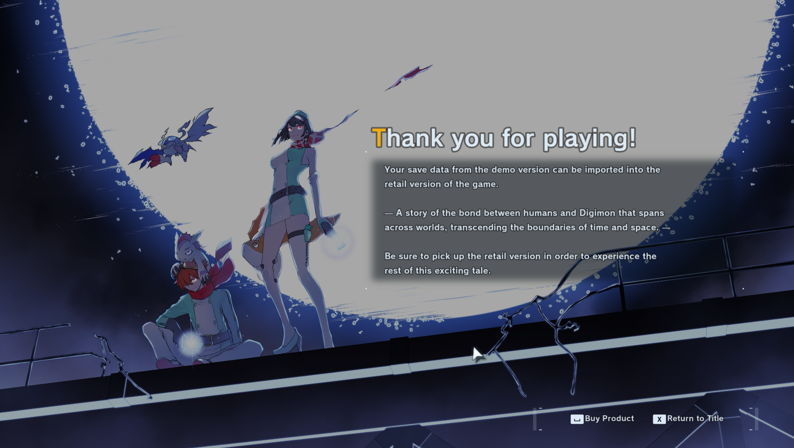This screenshot has height=448, width=794.
Task: Click the orange letter T in the heading
Action: click(378, 138)
